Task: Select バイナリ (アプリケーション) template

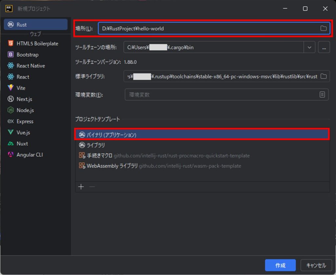Action: pyautogui.click(x=202, y=135)
